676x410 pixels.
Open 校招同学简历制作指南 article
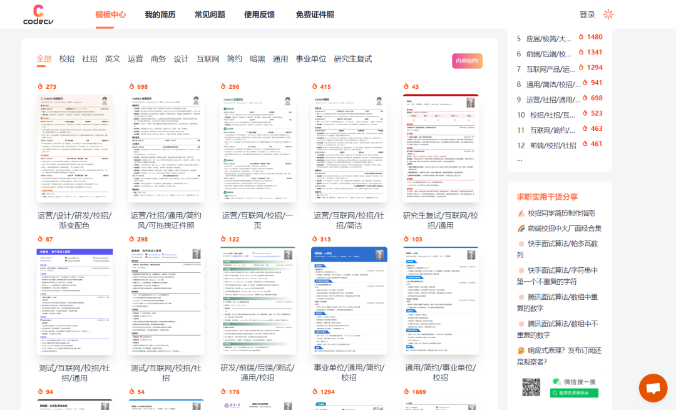(561, 213)
